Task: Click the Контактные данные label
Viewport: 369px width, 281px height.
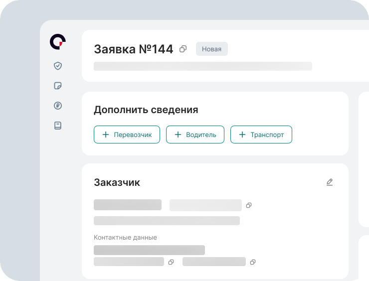Action: [x=125, y=238]
